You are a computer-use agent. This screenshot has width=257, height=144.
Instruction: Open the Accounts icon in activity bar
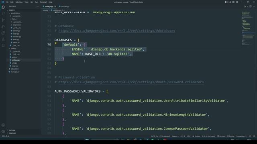3,125
